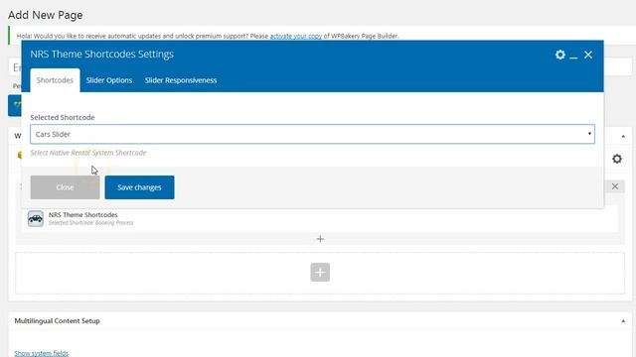The width and height of the screenshot is (636, 357).
Task: Open the Slider Responsiveness tab
Action: click(181, 80)
